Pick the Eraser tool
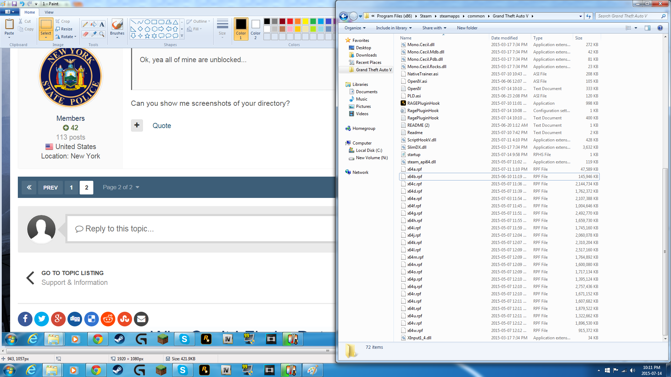 (85, 34)
